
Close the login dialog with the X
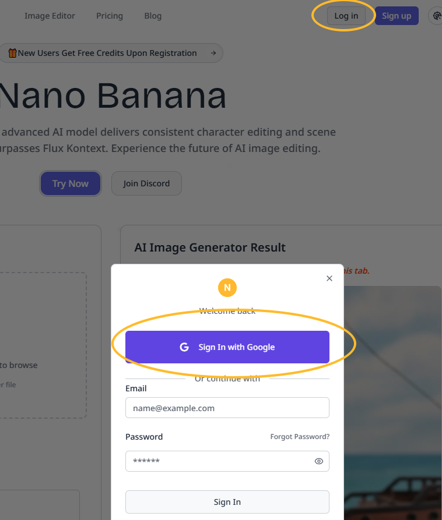[329, 278]
